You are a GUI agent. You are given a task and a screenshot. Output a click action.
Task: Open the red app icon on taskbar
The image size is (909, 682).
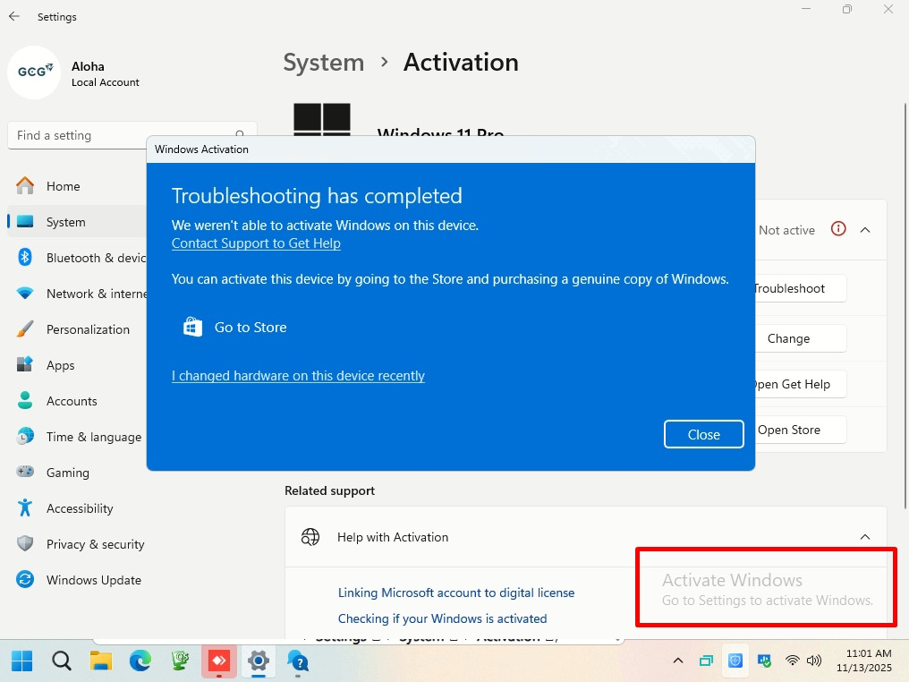[x=219, y=661]
